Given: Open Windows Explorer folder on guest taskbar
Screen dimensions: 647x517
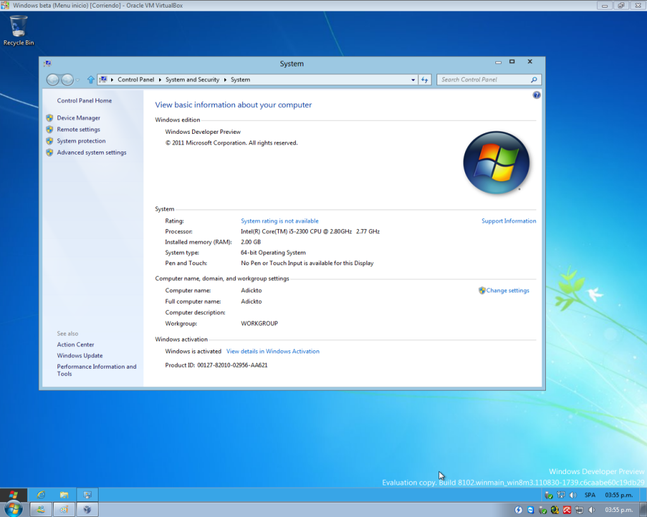Looking at the screenshot, I should coord(64,495).
